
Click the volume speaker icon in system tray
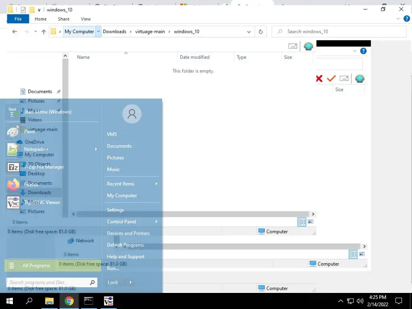pos(360,301)
